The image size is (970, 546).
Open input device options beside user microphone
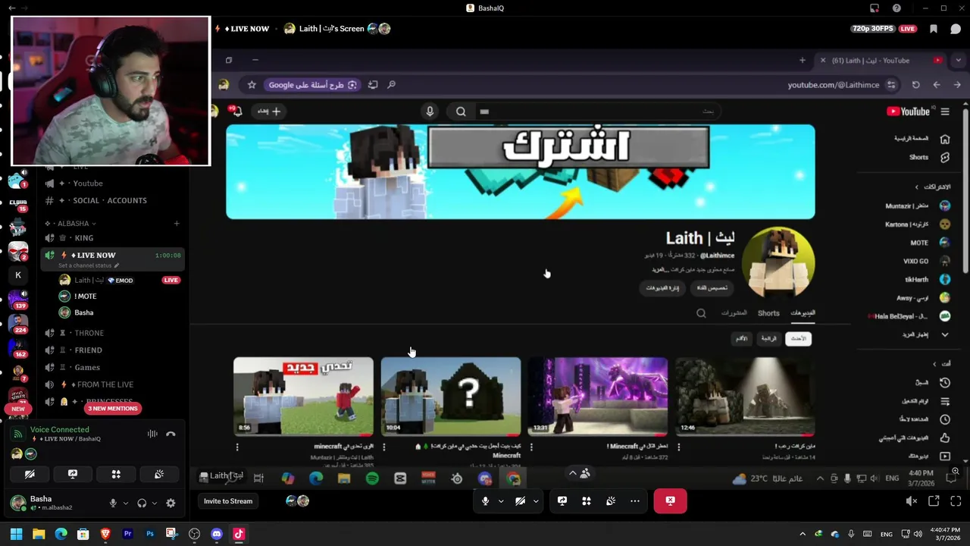pyautogui.click(x=125, y=503)
